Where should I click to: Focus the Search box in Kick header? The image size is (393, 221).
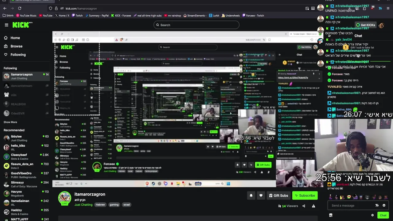pyautogui.click(x=196, y=25)
